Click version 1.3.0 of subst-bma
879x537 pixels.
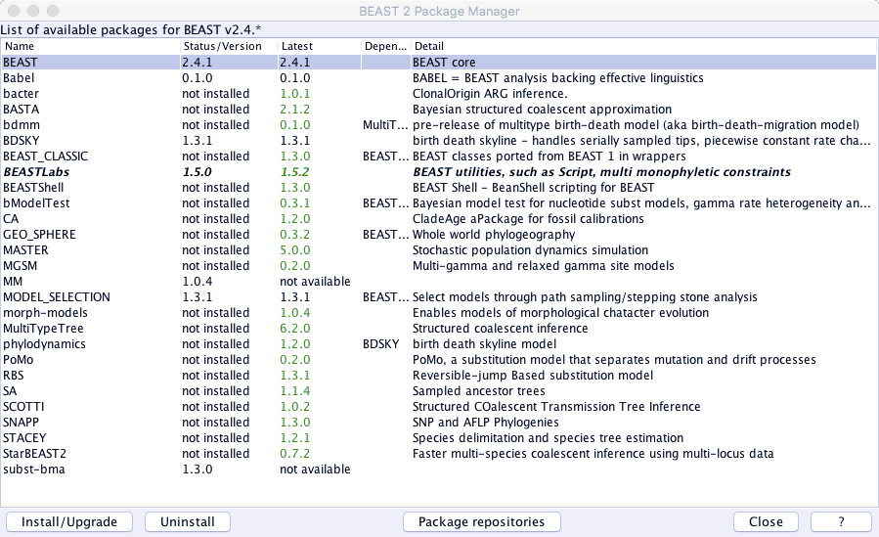click(x=198, y=470)
